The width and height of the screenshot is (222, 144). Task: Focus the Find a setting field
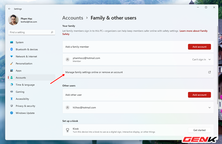coord(32,32)
